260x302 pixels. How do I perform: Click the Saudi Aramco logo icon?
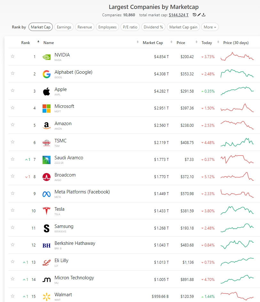pos(46,160)
